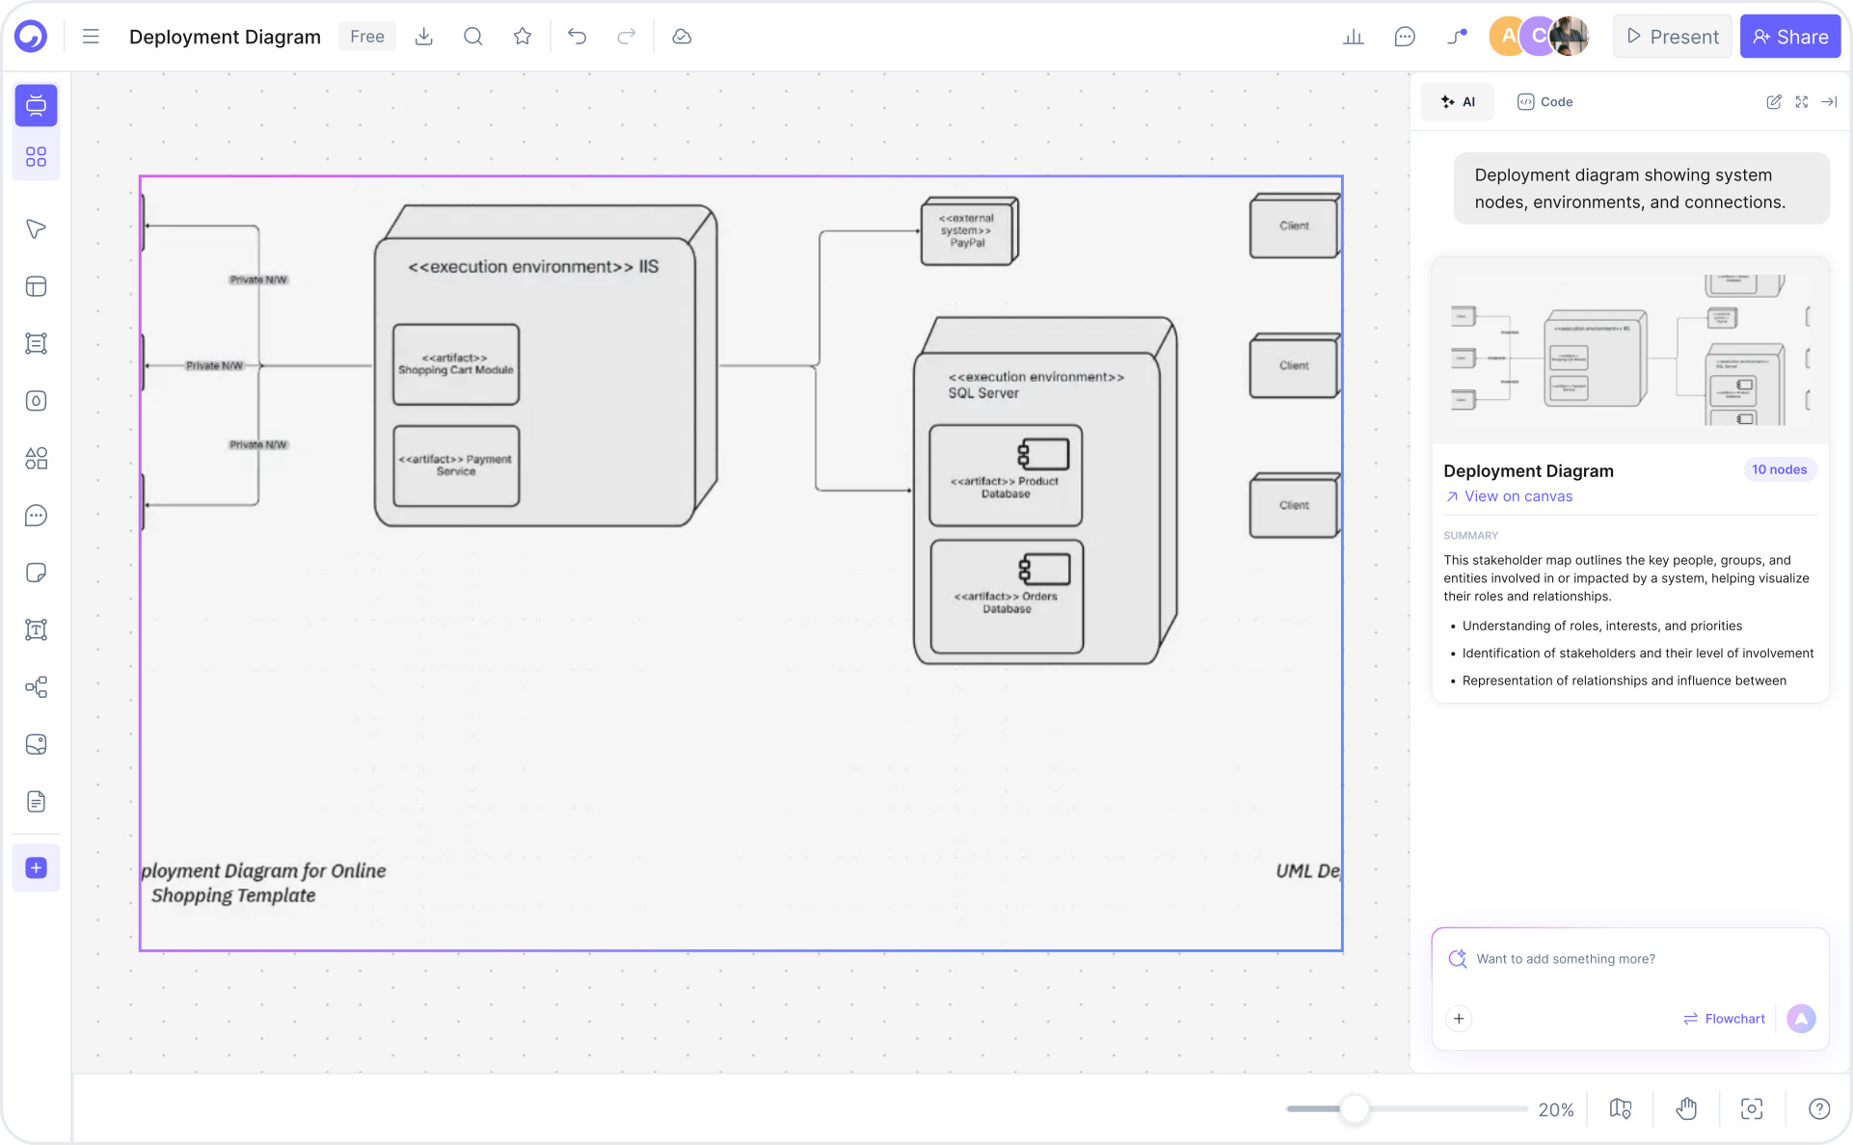
Task: Adjust the zoom level slider
Action: (x=1355, y=1109)
